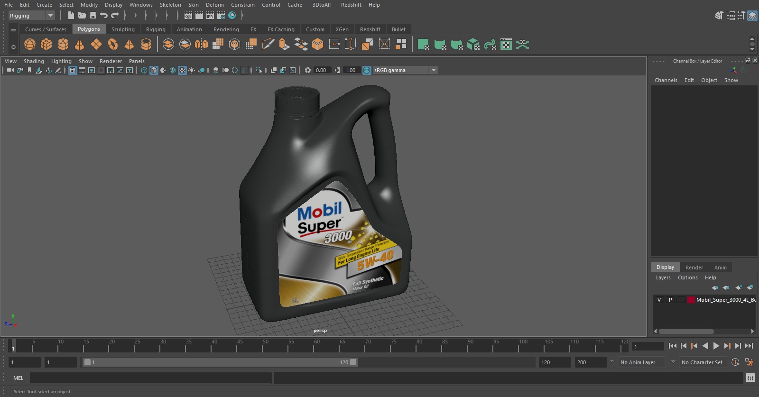Open the Script Editor icon

[x=750, y=378]
